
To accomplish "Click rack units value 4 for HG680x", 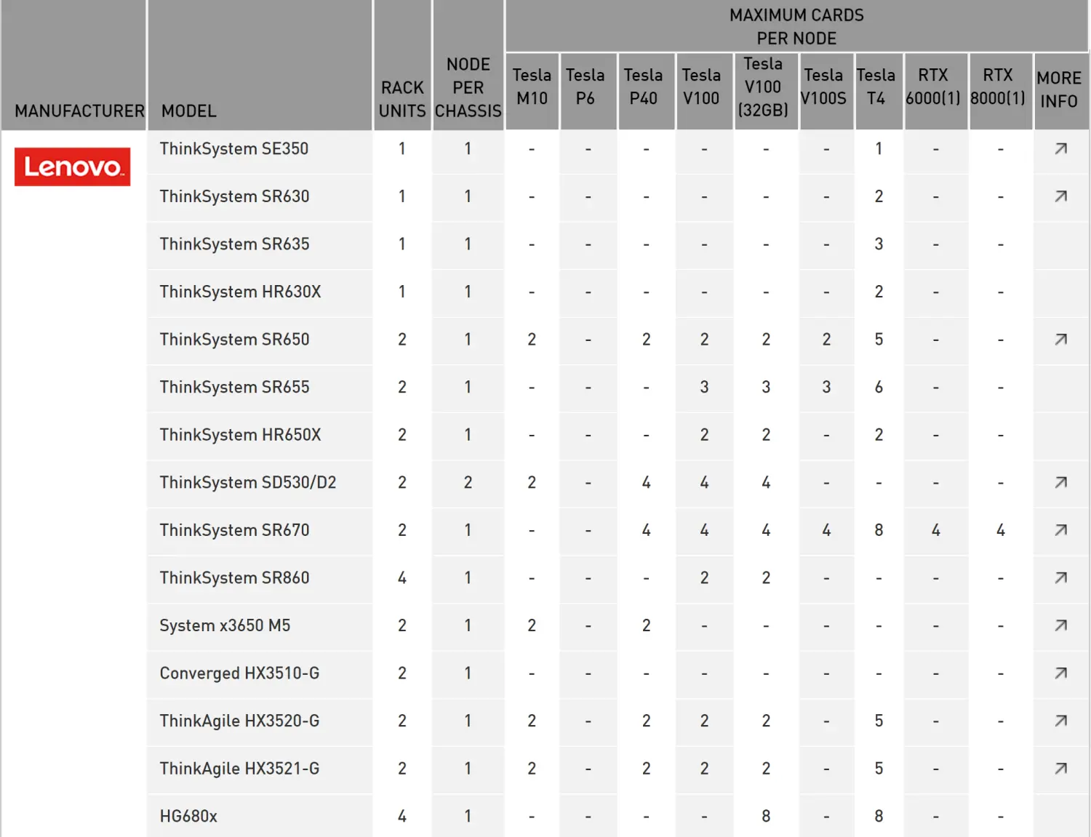I will click(x=401, y=816).
